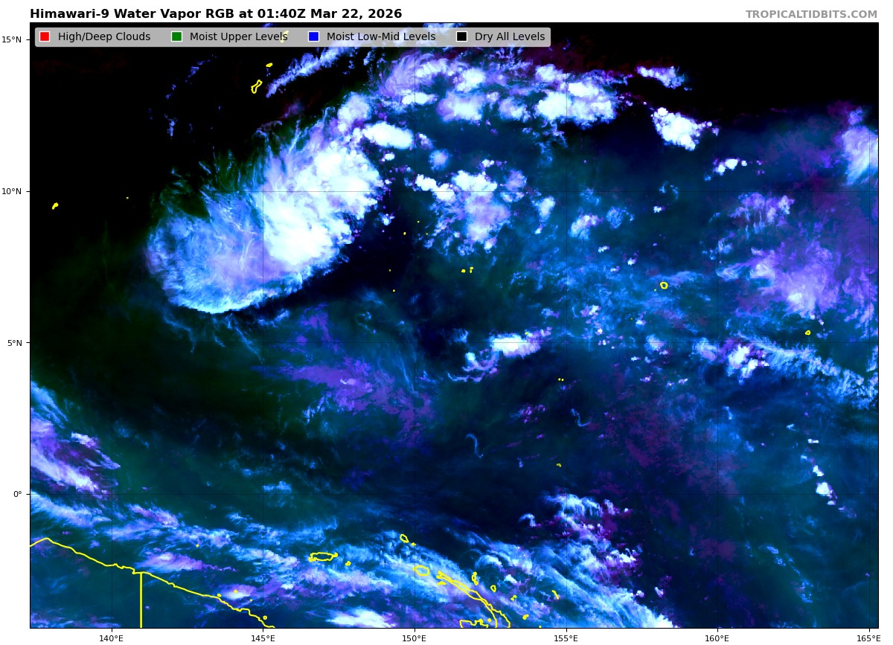
Task: Click the green Moist Upper Levels swatch
Action: pyautogui.click(x=176, y=37)
